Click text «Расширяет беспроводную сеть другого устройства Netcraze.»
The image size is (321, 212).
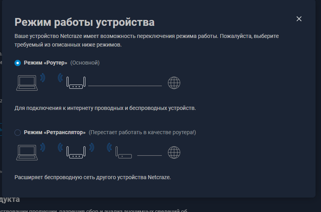[93, 177]
